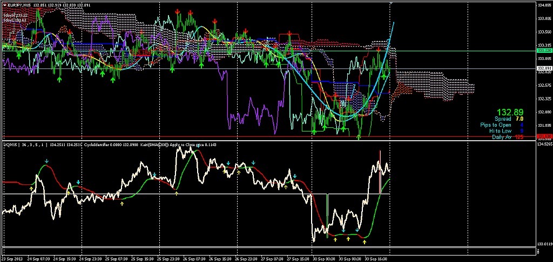Click the 30 Sep 08:30 time label
553x262 pixels.
coord(351,258)
